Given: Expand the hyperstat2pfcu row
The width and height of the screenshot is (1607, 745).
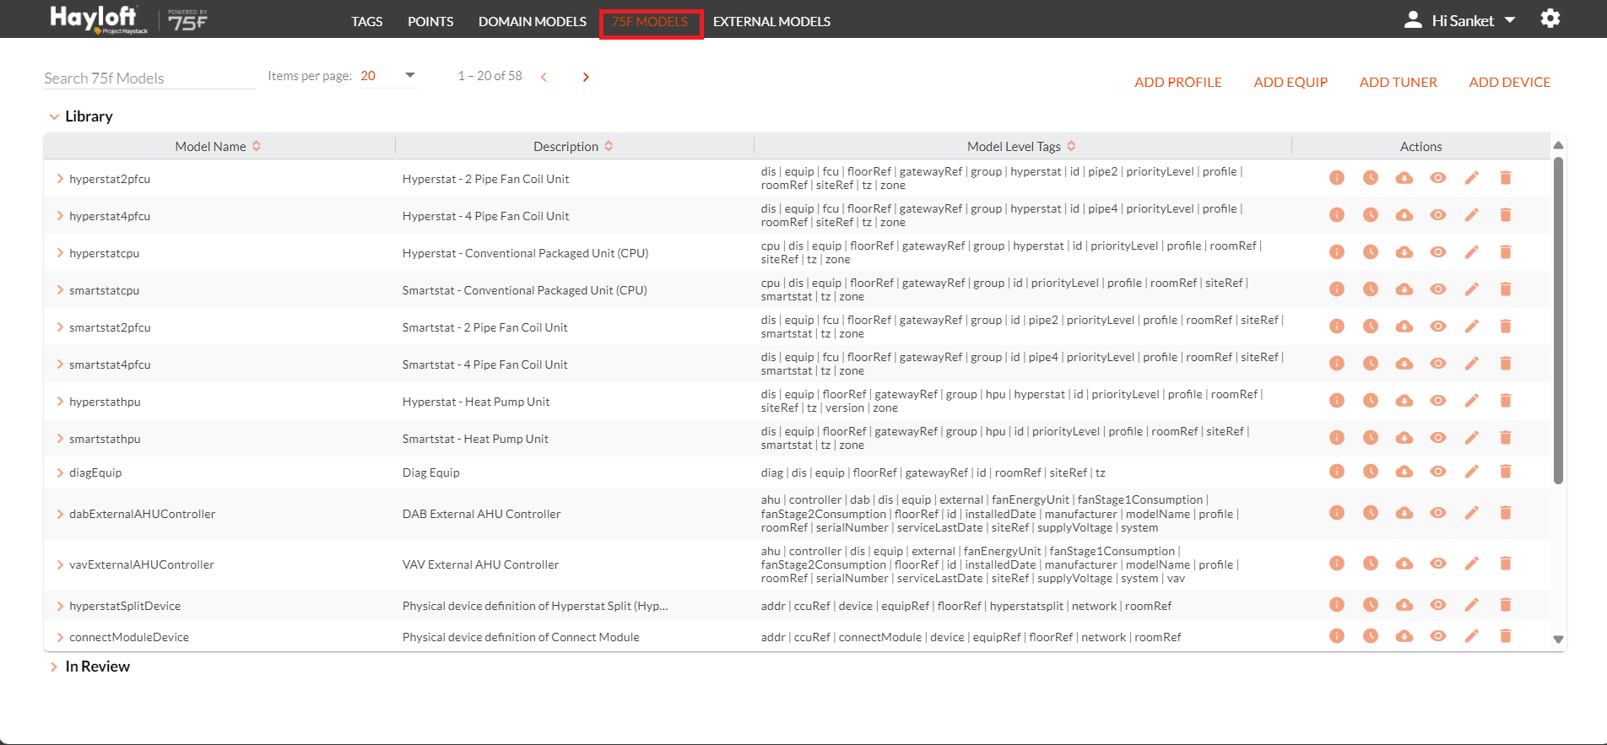Looking at the screenshot, I should point(60,179).
